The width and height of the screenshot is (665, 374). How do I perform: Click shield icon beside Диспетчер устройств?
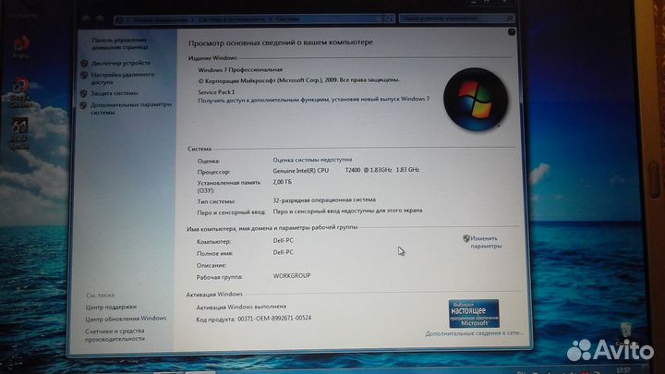(x=84, y=63)
